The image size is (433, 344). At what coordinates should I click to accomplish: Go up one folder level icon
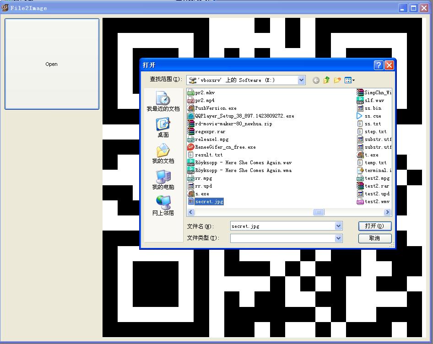coord(326,80)
